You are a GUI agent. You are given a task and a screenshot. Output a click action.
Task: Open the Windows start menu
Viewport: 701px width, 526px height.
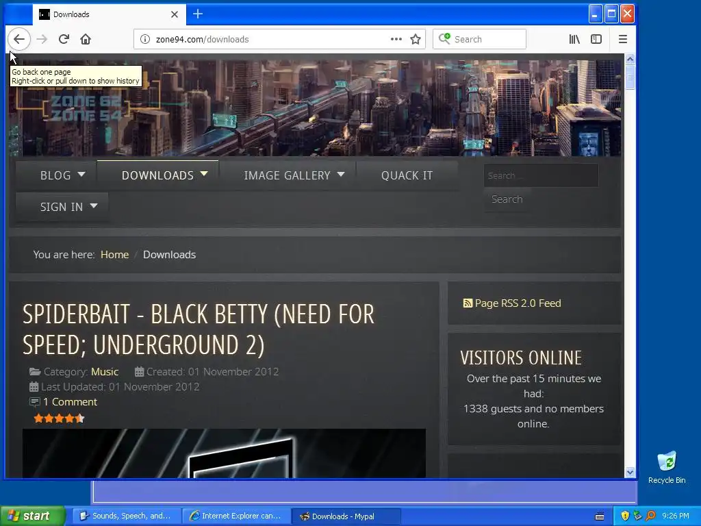[x=33, y=516]
